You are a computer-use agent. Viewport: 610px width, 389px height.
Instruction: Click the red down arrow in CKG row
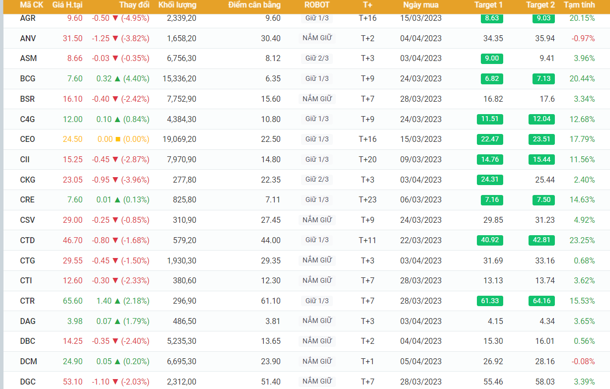(115, 180)
